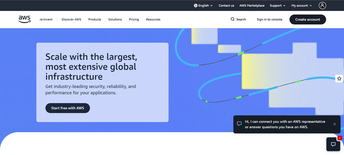Click Start free with AWS button
The image size is (344, 155).
(68, 108)
